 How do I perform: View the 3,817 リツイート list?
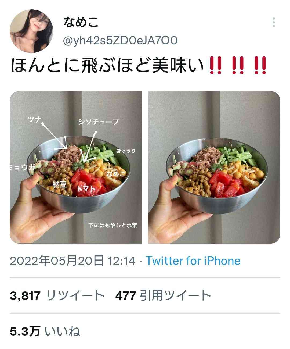point(57,296)
